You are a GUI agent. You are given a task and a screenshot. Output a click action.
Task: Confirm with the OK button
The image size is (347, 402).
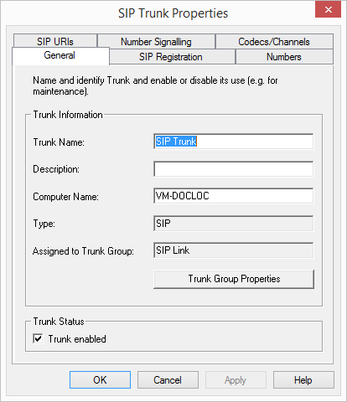tap(100, 380)
